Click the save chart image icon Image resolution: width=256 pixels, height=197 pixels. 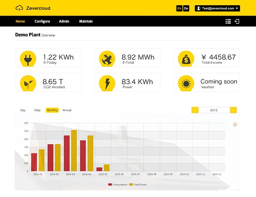click(x=235, y=125)
